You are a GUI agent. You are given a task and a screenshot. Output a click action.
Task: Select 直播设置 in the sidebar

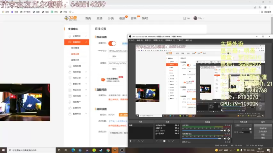click(x=75, y=54)
